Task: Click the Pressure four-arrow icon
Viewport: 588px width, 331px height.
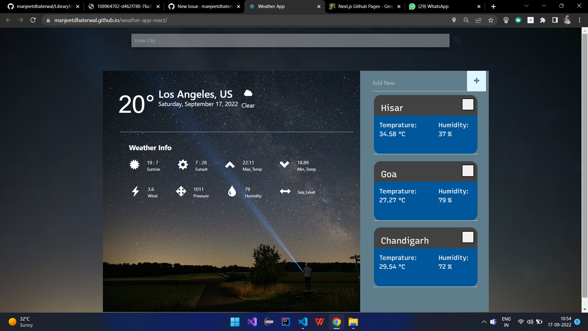Action: [181, 191]
